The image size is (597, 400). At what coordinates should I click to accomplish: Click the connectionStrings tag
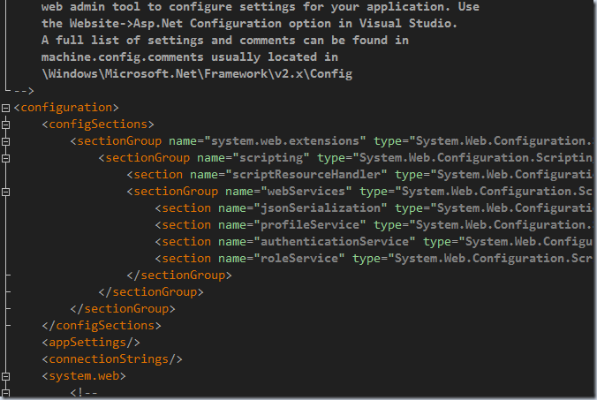pyautogui.click(x=112, y=359)
